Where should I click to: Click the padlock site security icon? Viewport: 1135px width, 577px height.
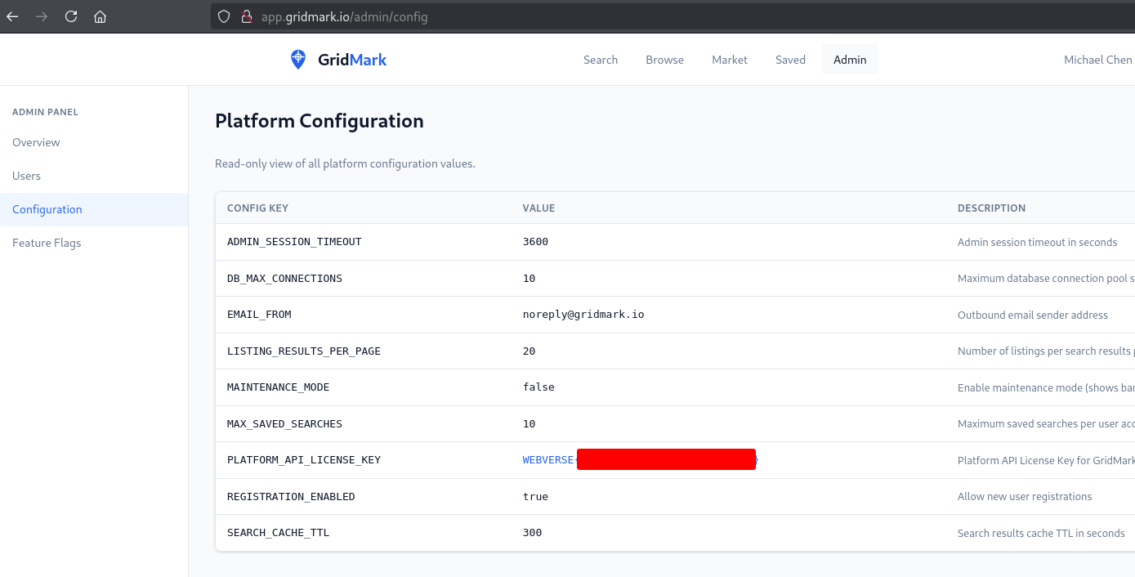click(246, 16)
